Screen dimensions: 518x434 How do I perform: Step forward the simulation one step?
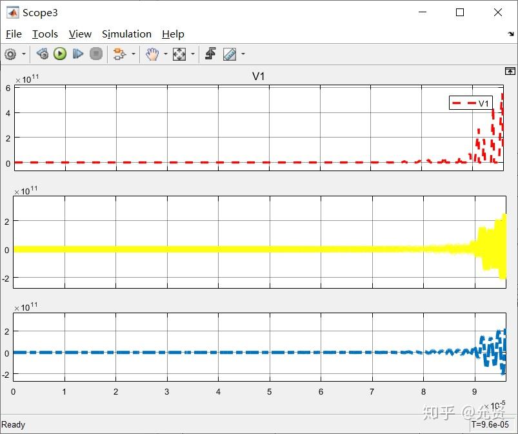[78, 54]
